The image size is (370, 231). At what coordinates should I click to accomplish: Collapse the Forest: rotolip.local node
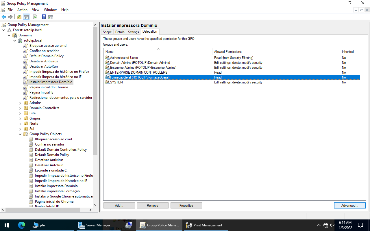pos(4,30)
